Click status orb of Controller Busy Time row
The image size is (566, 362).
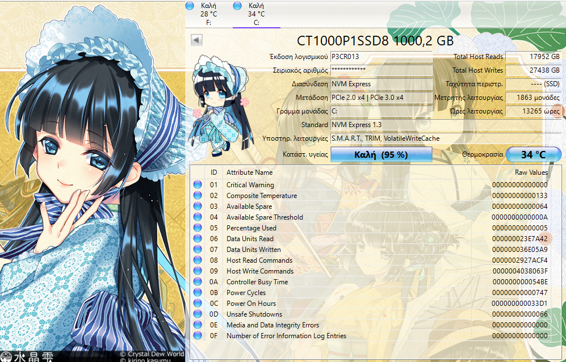pyautogui.click(x=198, y=281)
